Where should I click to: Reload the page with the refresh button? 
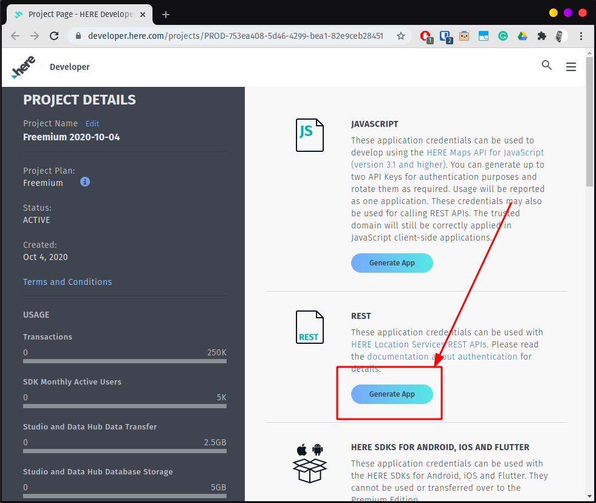[54, 36]
